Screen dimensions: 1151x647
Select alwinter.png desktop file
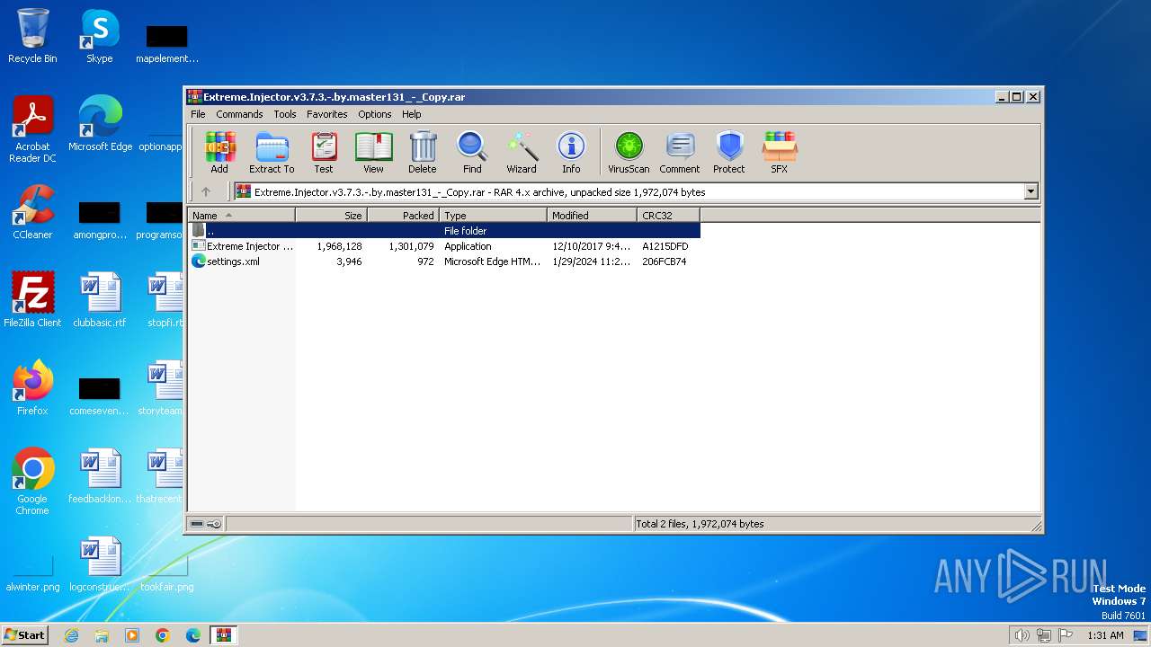[32, 572]
